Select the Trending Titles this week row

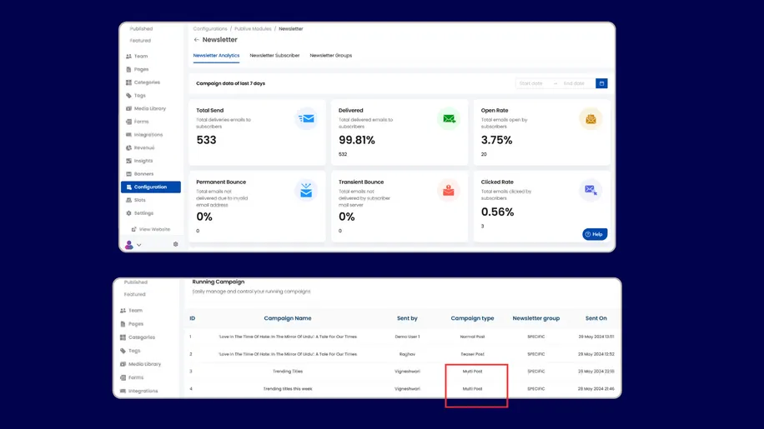pyautogui.click(x=287, y=389)
